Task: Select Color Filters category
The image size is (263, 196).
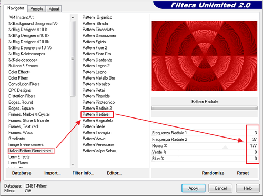Action: click(x=18, y=78)
